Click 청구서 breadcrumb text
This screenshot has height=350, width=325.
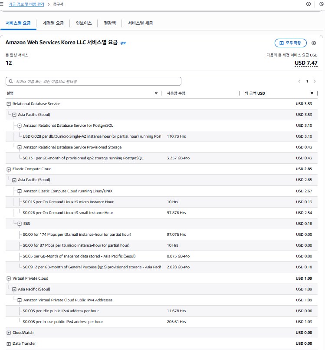tap(58, 4)
